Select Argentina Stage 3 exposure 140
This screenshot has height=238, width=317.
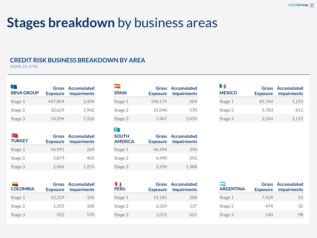coord(269,215)
